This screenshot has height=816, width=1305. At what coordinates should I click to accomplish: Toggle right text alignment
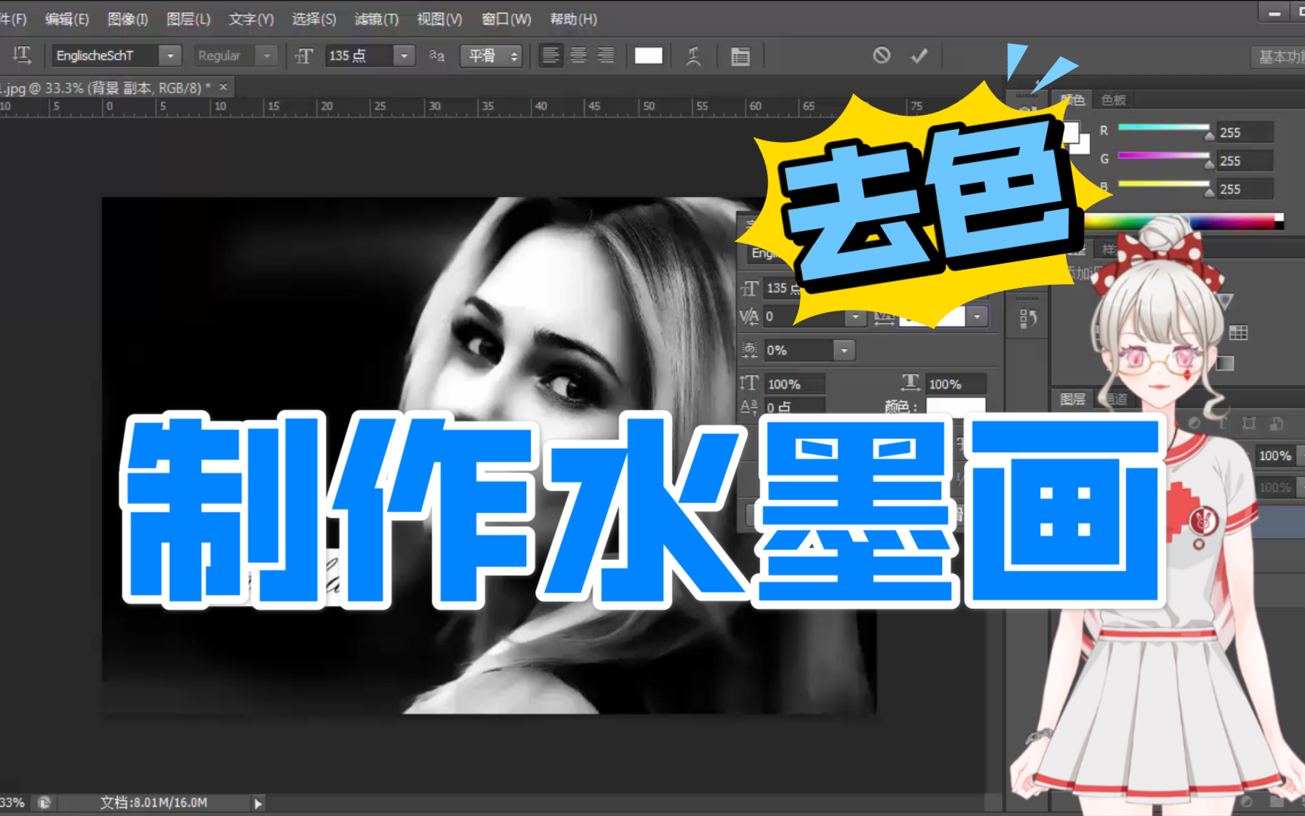click(606, 55)
